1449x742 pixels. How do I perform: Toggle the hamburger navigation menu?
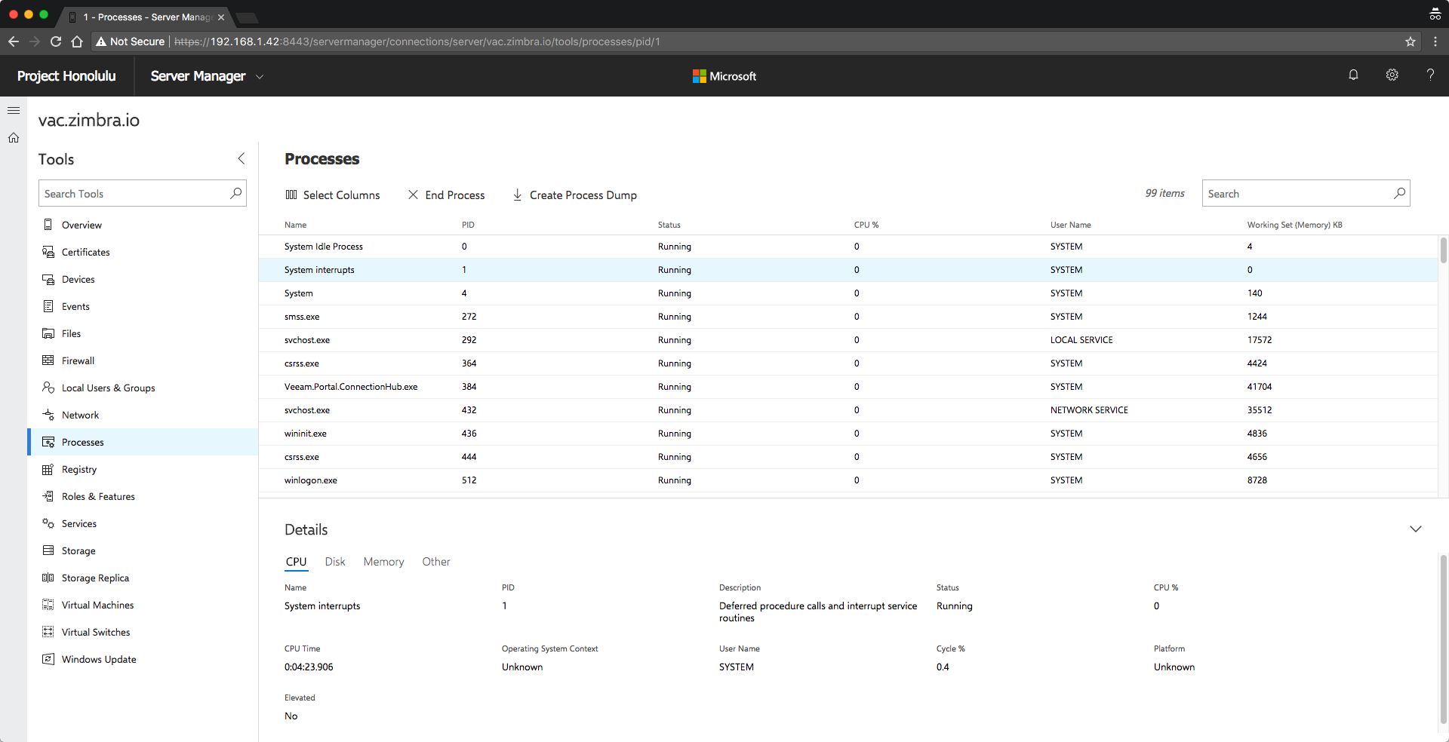coord(14,111)
